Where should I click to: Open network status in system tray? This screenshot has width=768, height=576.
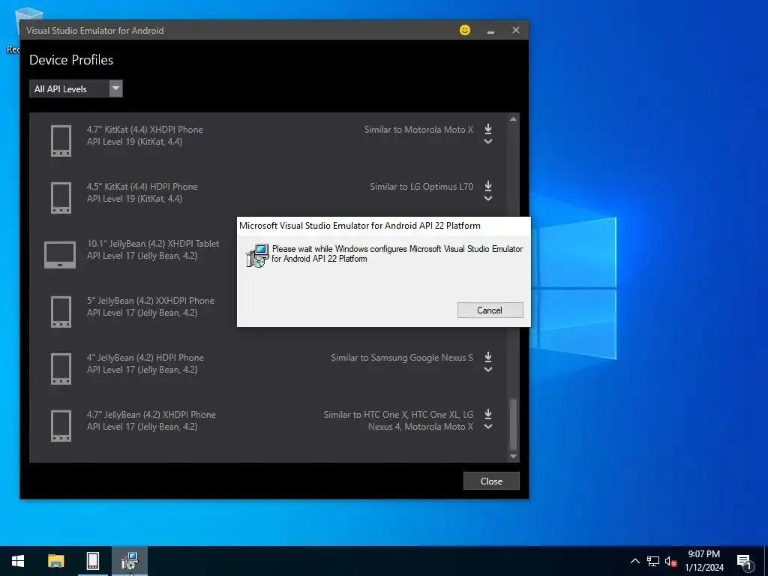pos(653,561)
